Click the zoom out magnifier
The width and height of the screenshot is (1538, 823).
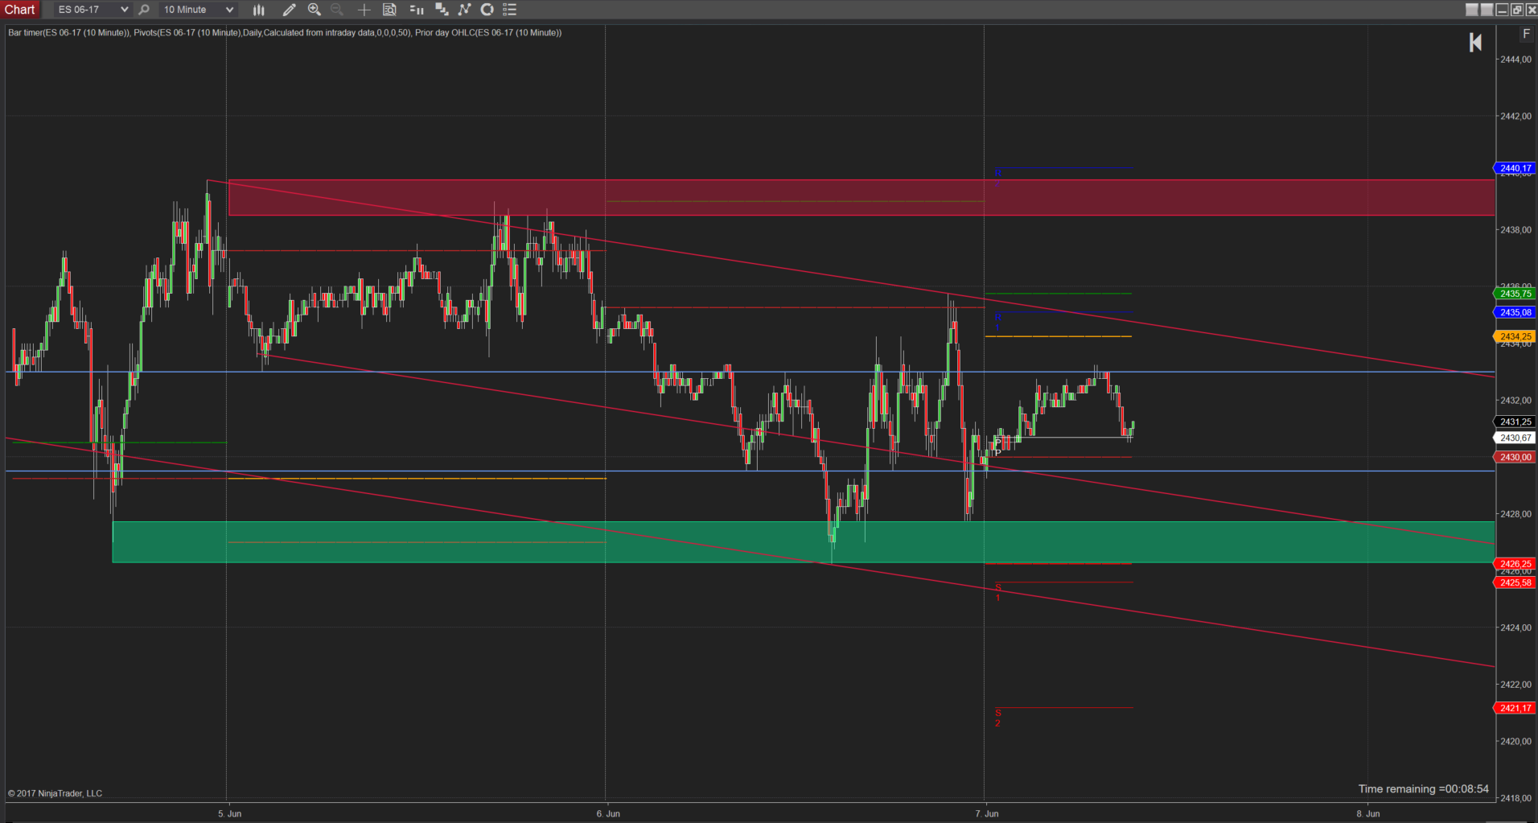pyautogui.click(x=337, y=10)
